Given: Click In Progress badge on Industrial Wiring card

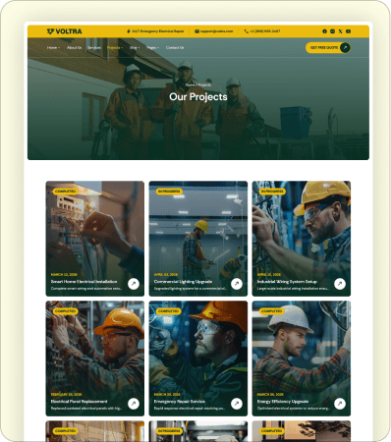Looking at the screenshot, I should (x=272, y=192).
